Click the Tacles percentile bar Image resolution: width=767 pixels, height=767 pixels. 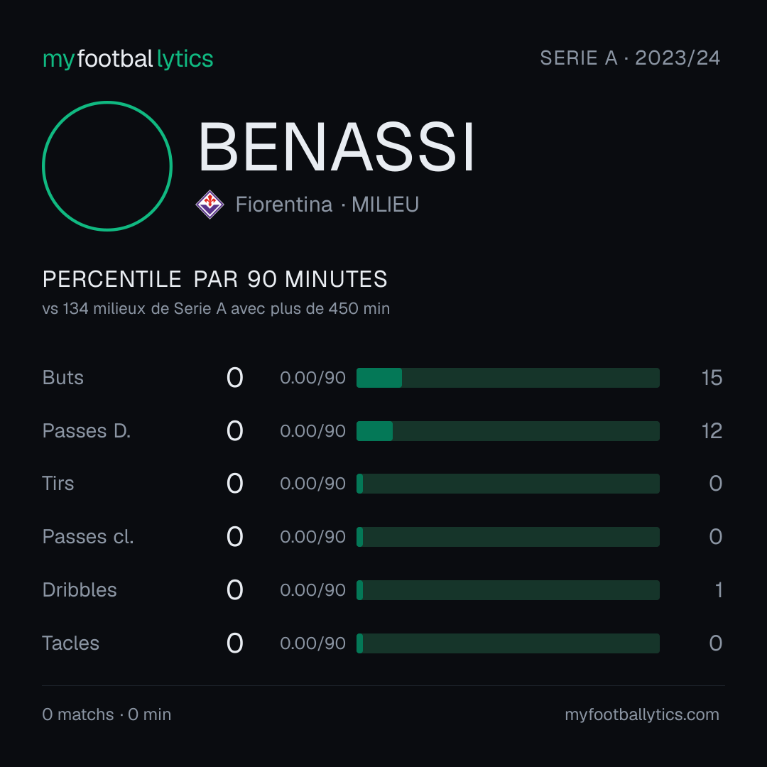508,643
